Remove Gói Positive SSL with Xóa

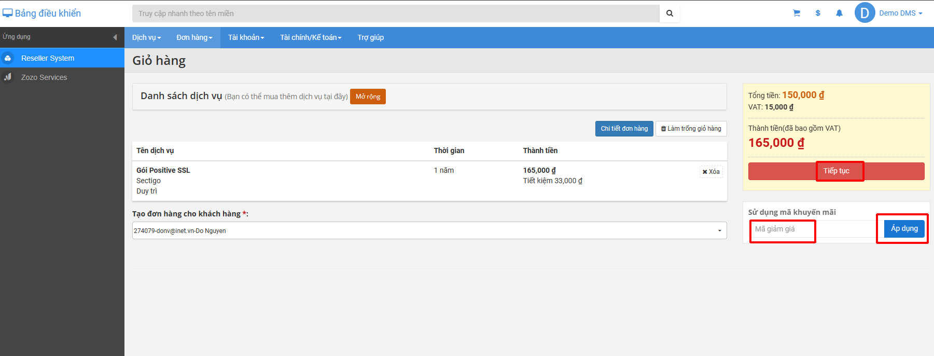(x=711, y=172)
